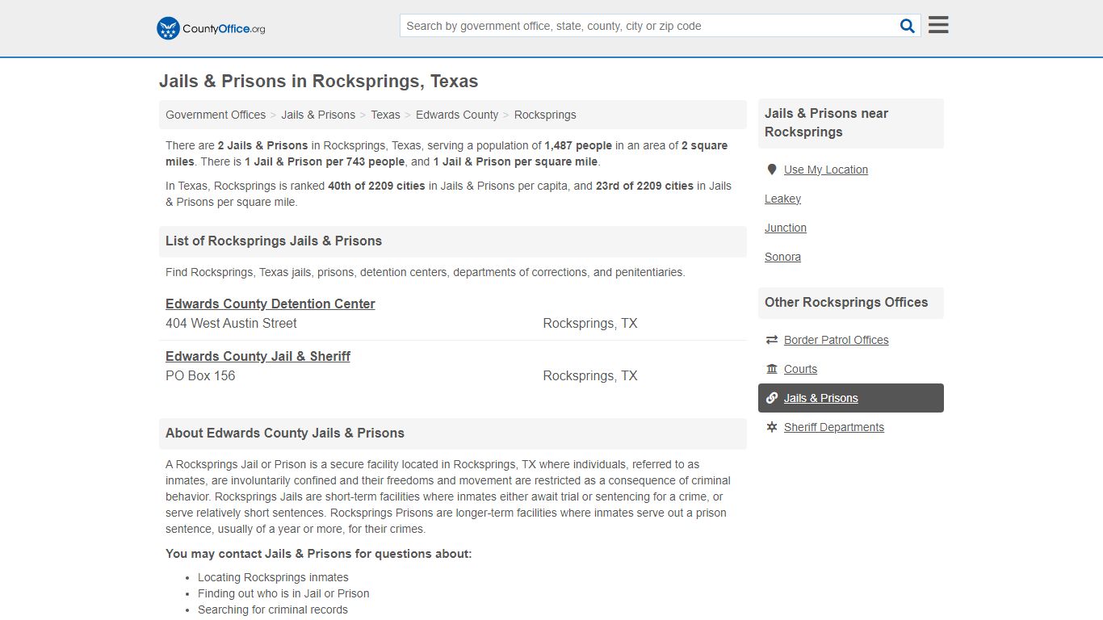The width and height of the screenshot is (1103, 620).
Task: Click the Rocksprings breadcrumb
Action: pos(545,115)
